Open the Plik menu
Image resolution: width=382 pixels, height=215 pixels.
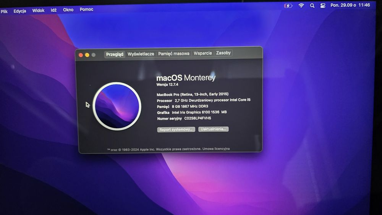point(4,11)
